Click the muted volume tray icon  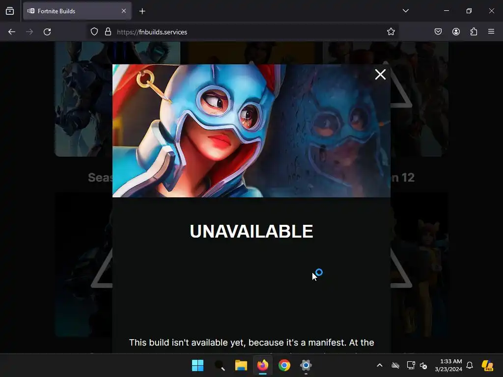pos(423,365)
